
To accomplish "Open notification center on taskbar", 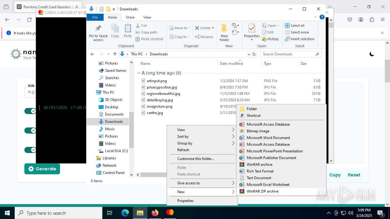I will [380, 213].
